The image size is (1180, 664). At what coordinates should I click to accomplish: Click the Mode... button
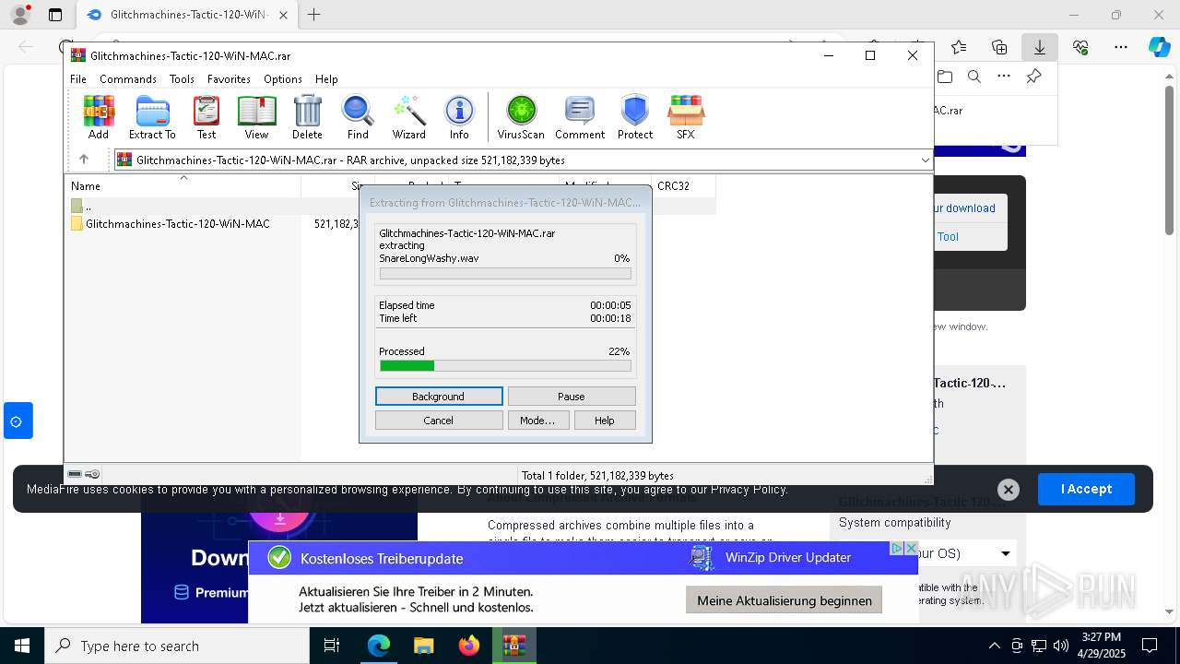[537, 420]
